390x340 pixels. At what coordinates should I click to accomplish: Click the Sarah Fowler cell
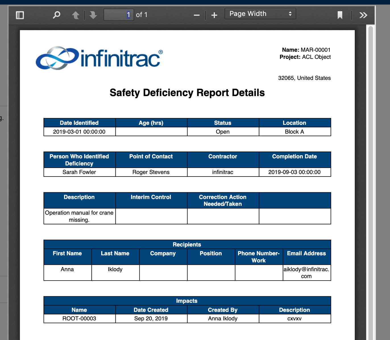click(x=79, y=172)
